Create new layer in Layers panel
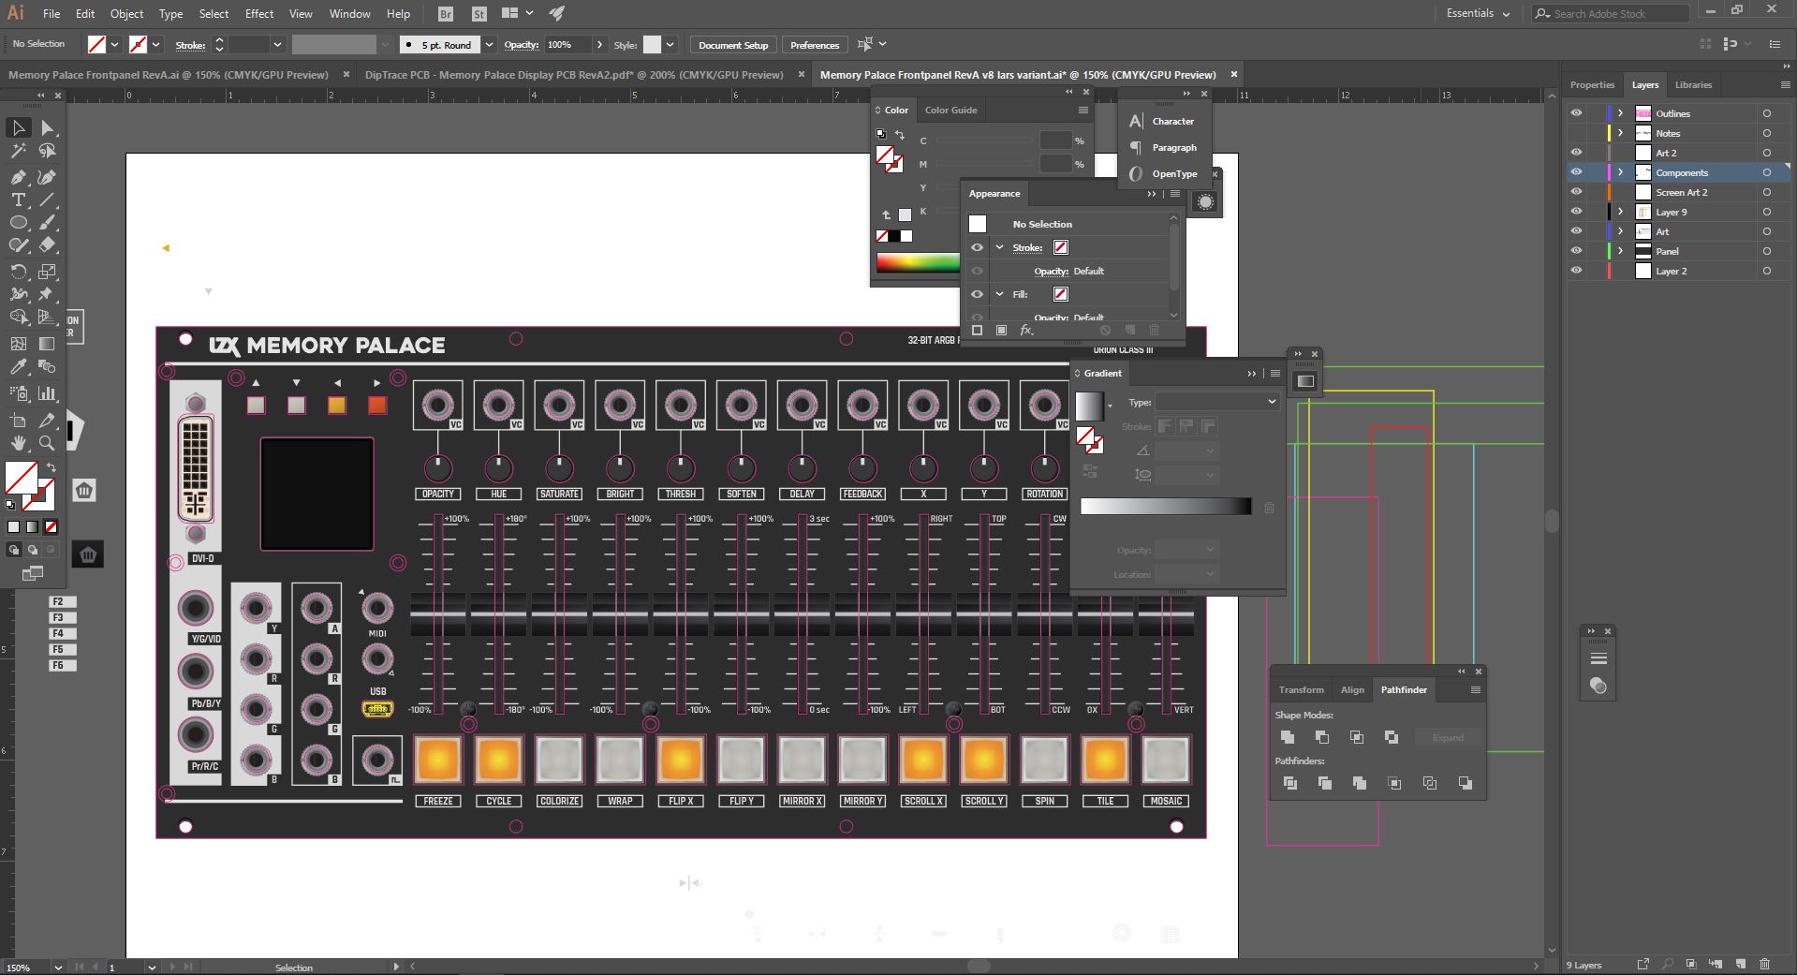 point(1740,964)
